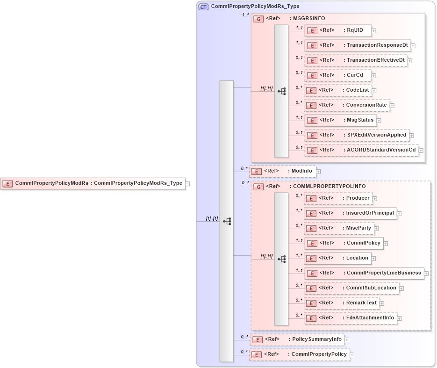Click the top-level sequence compositor of the complex type

pyautogui.click(x=228, y=221)
